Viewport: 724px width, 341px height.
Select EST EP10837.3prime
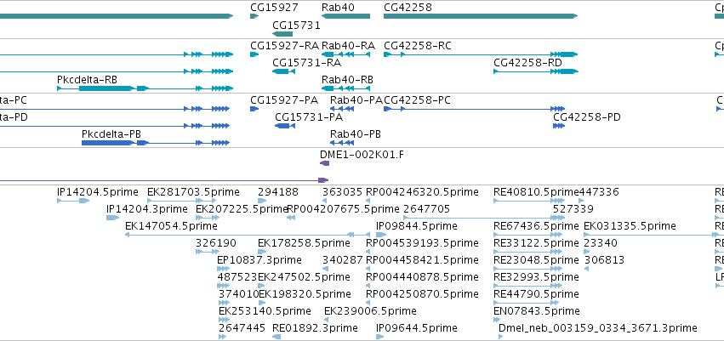(x=259, y=259)
